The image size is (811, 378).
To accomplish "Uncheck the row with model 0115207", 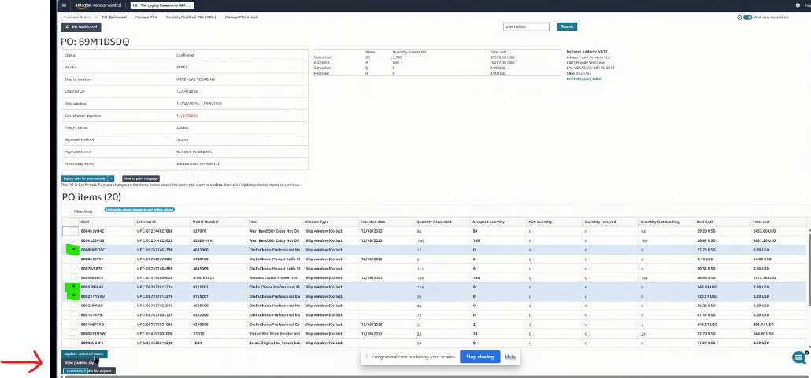I will point(73,296).
